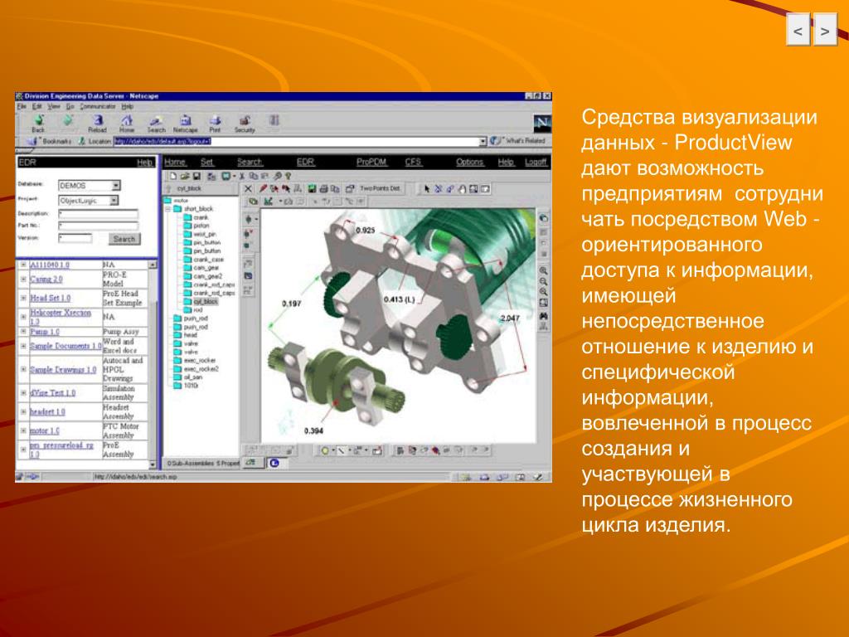Open Netscape Help menu
This screenshot has height=637, width=849.
pos(127,107)
